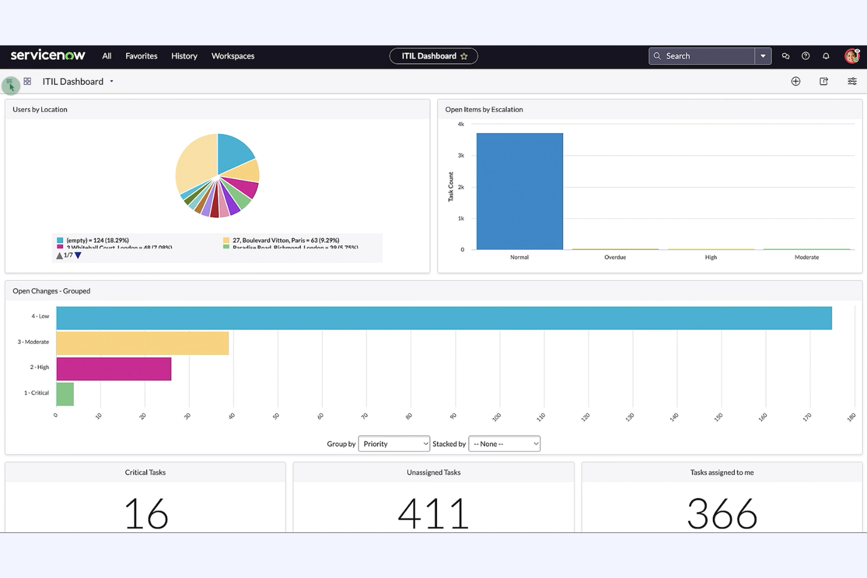This screenshot has width=867, height=578.
Task: Open the Group by Priority dropdown
Action: coord(394,443)
